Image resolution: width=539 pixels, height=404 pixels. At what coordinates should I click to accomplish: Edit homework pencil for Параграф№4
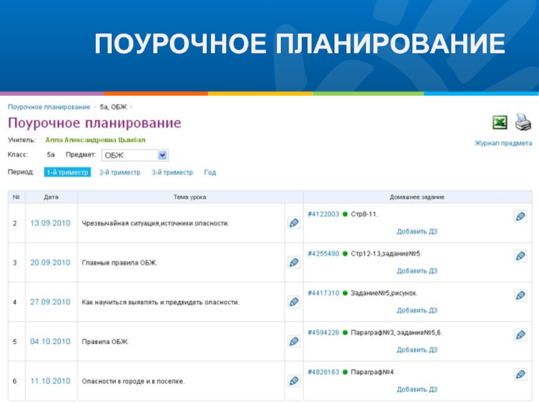[520, 374]
